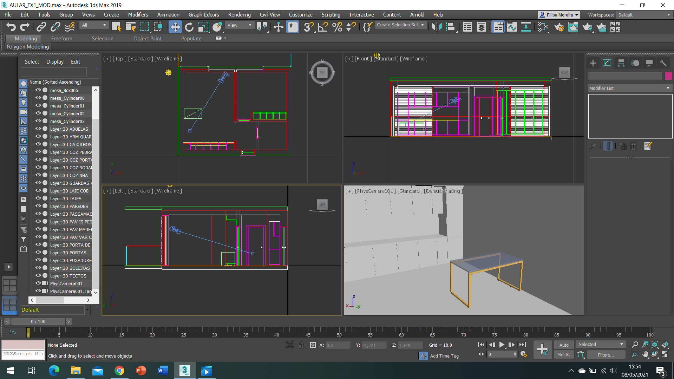Click the pink object color swatch
674x379 pixels.
tap(668, 76)
